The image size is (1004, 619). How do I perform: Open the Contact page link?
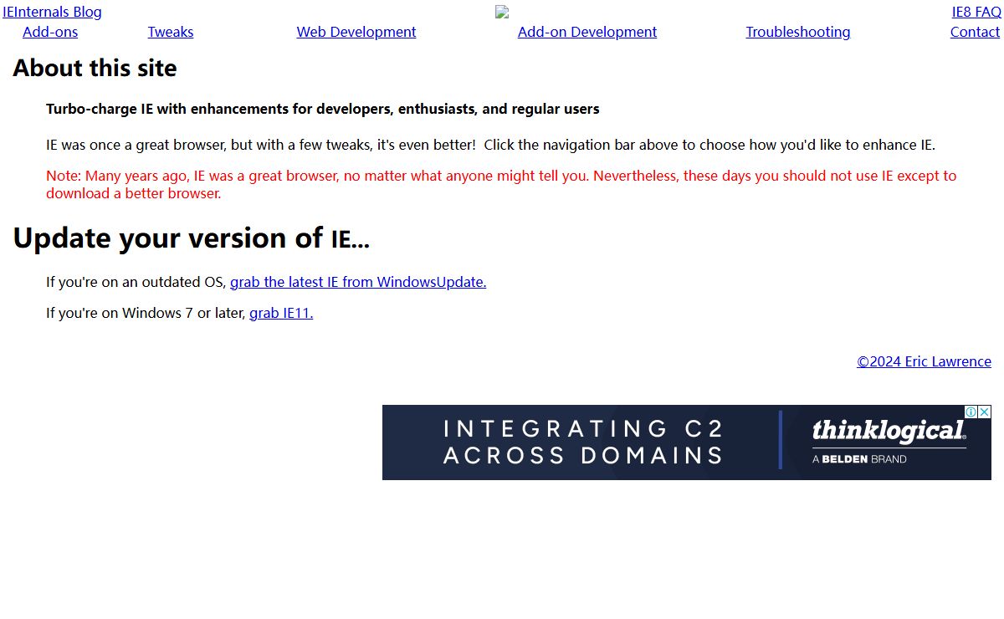click(975, 32)
